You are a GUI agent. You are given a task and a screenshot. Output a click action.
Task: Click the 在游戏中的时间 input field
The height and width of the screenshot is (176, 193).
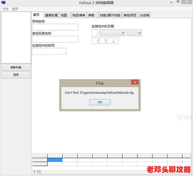pos(49,51)
